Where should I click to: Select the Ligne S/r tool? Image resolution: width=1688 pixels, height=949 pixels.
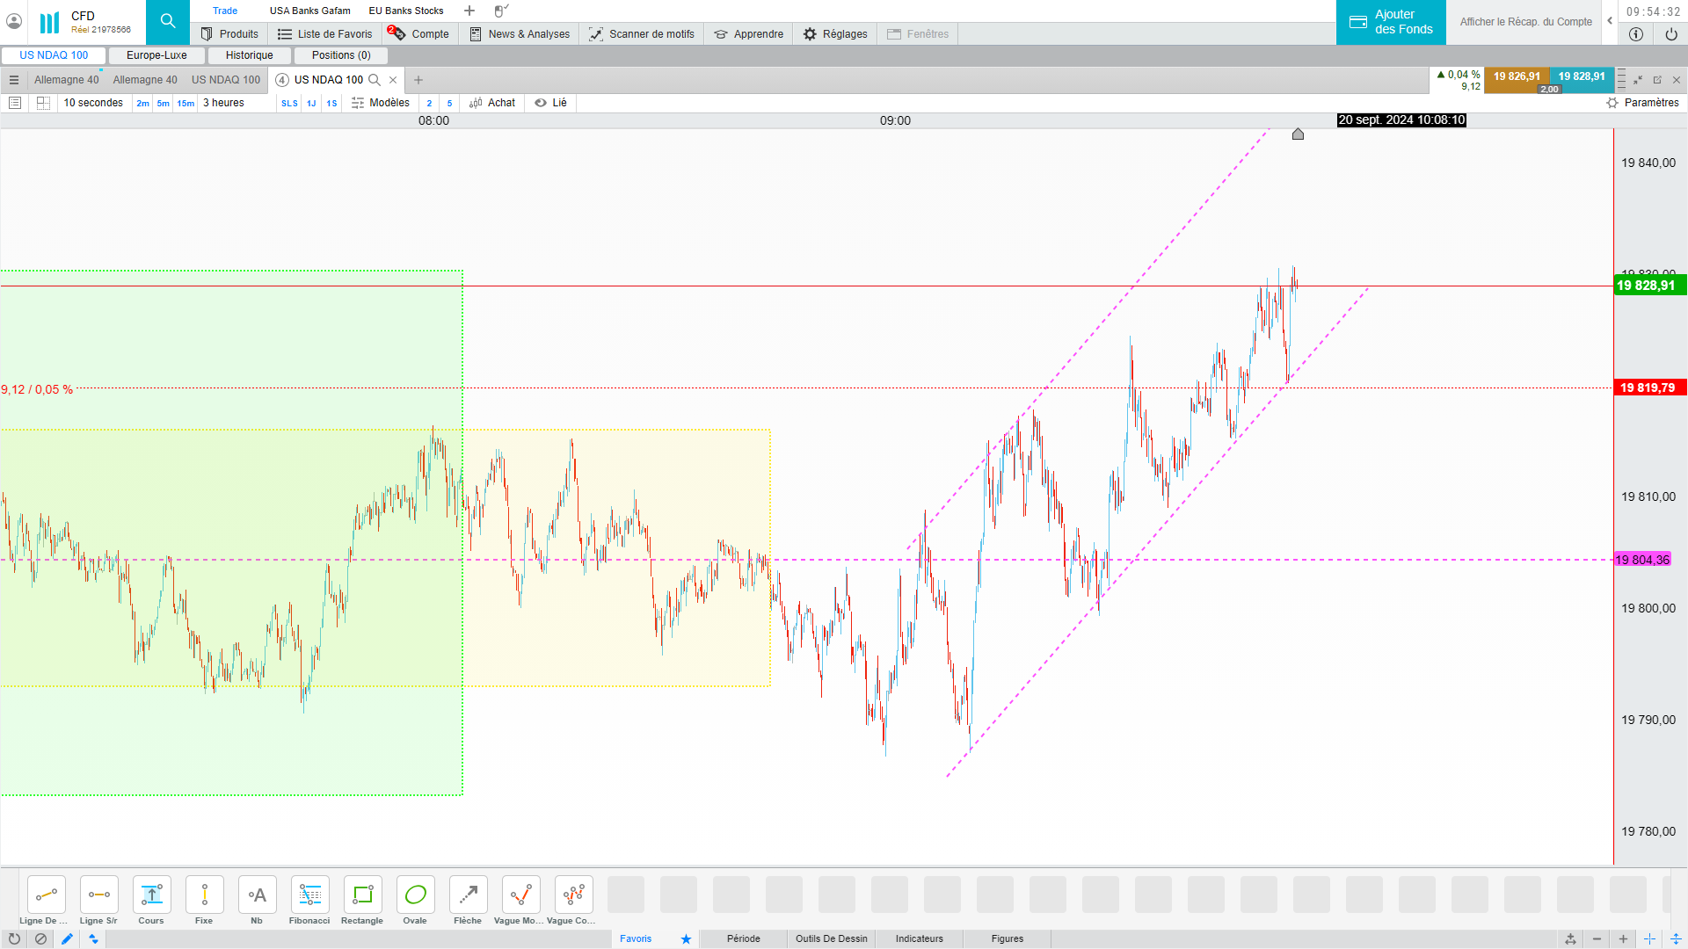pyautogui.click(x=98, y=895)
